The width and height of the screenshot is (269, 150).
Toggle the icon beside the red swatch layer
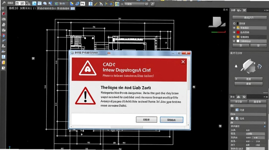click(x=234, y=32)
